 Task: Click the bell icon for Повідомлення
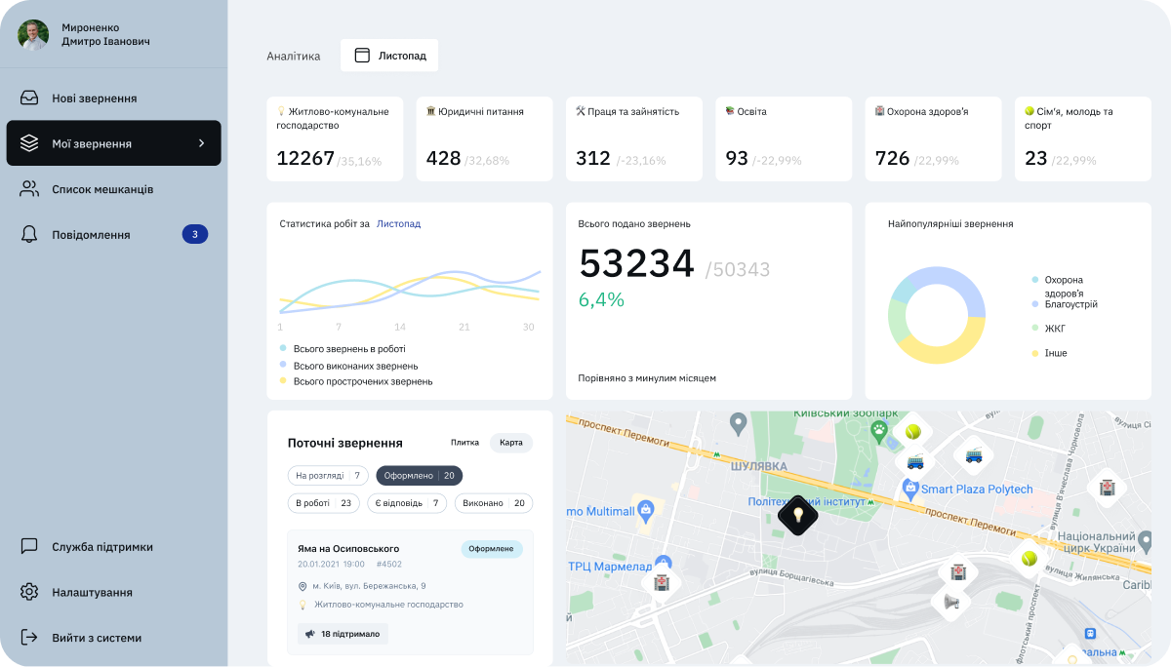point(29,235)
